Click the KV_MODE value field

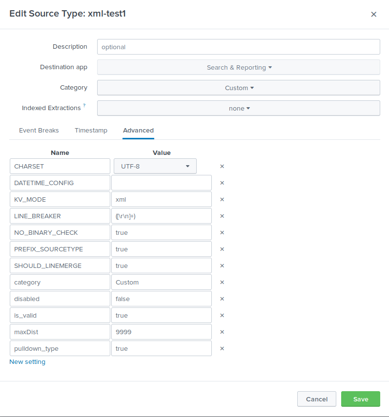[162, 199]
